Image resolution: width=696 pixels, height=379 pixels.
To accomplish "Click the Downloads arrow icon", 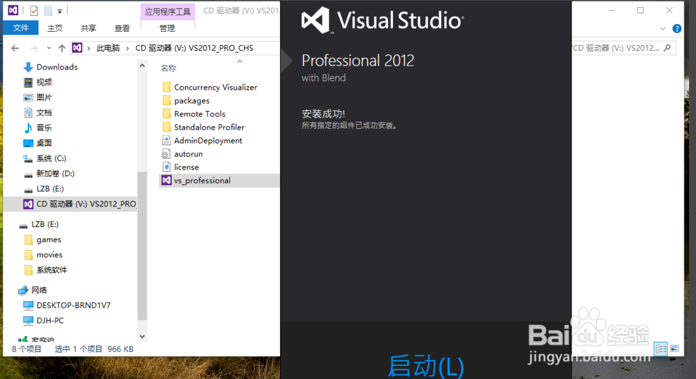I will [28, 67].
